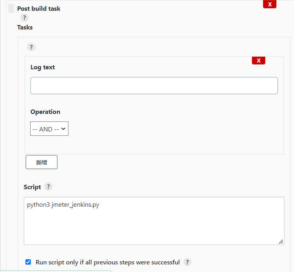The height and width of the screenshot is (272, 294).
Task: Click the chevron arrow on Operation select
Action: pos(63,129)
